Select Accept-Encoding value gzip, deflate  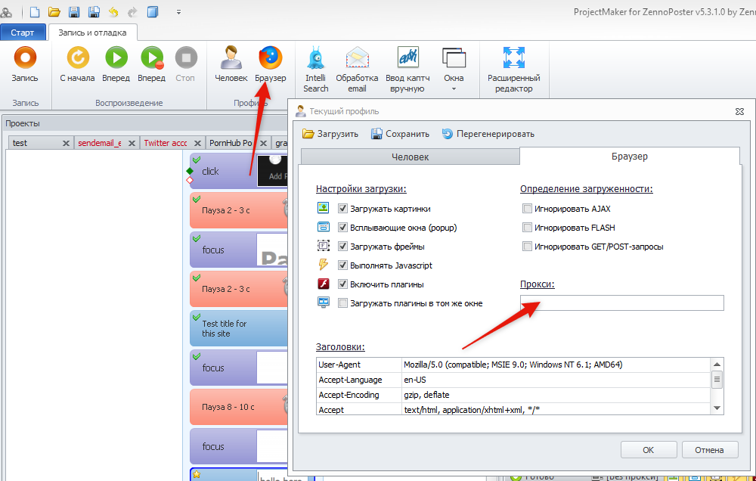[426, 395]
